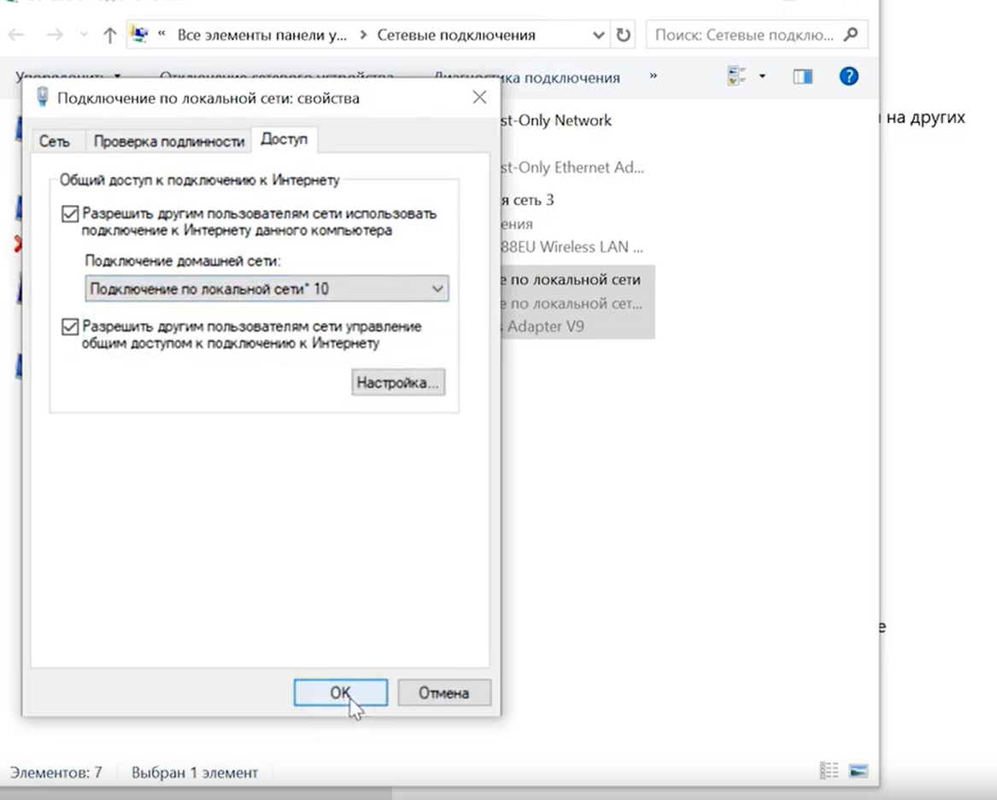This screenshot has width=997, height=800.
Task: Select the '88EU Wireless LAN' adapter item
Action: pyautogui.click(x=572, y=224)
